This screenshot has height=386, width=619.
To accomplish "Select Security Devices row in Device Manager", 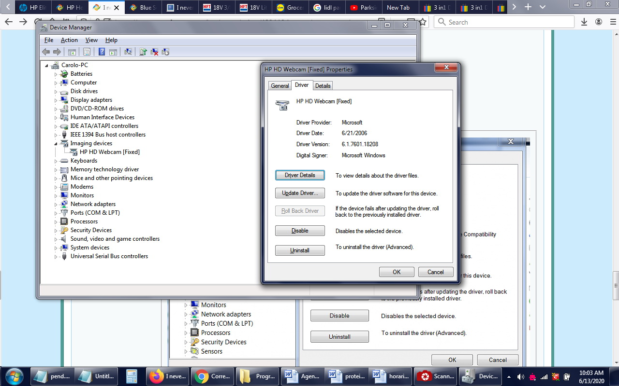I will (91, 230).
